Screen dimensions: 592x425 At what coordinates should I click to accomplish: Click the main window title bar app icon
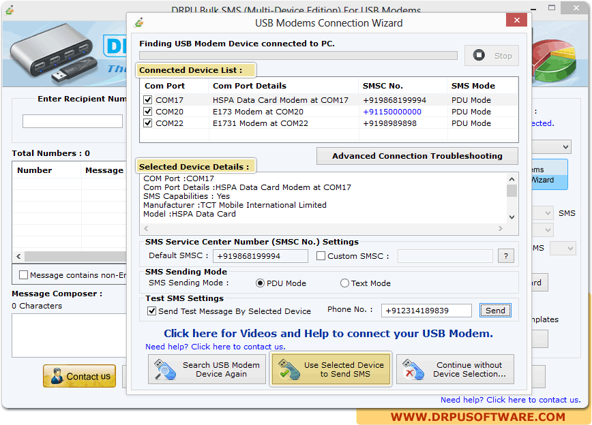click(10, 10)
